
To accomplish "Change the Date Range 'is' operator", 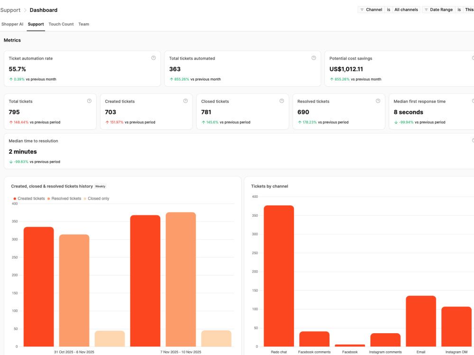I will [459, 9].
